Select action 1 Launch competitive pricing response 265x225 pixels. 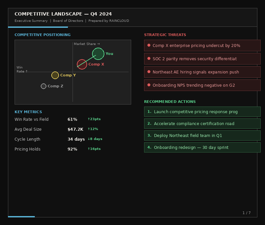pyautogui.click(x=202, y=112)
